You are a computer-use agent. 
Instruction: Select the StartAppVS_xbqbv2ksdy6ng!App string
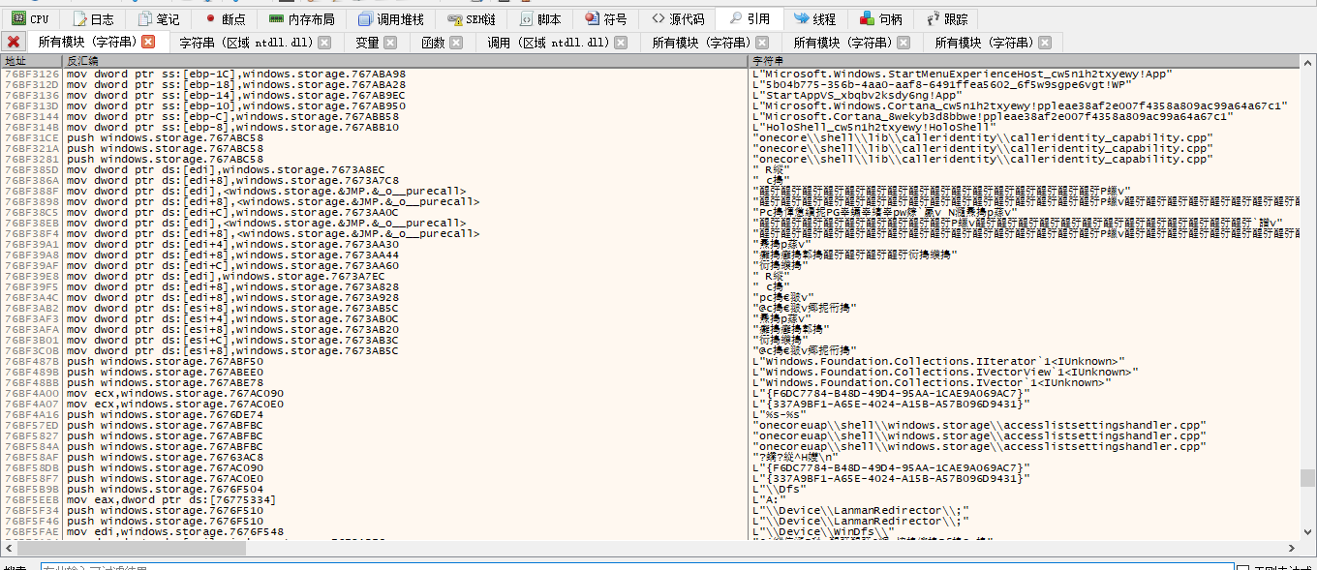[x=858, y=95]
